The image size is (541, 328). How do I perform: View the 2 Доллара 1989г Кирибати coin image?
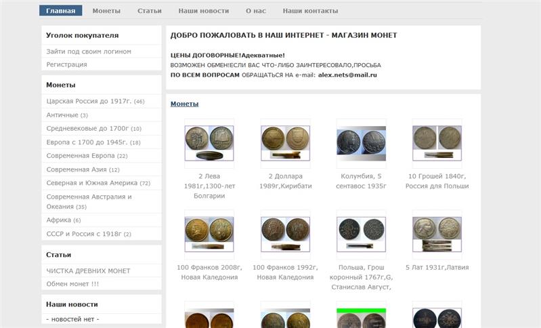[x=285, y=142]
